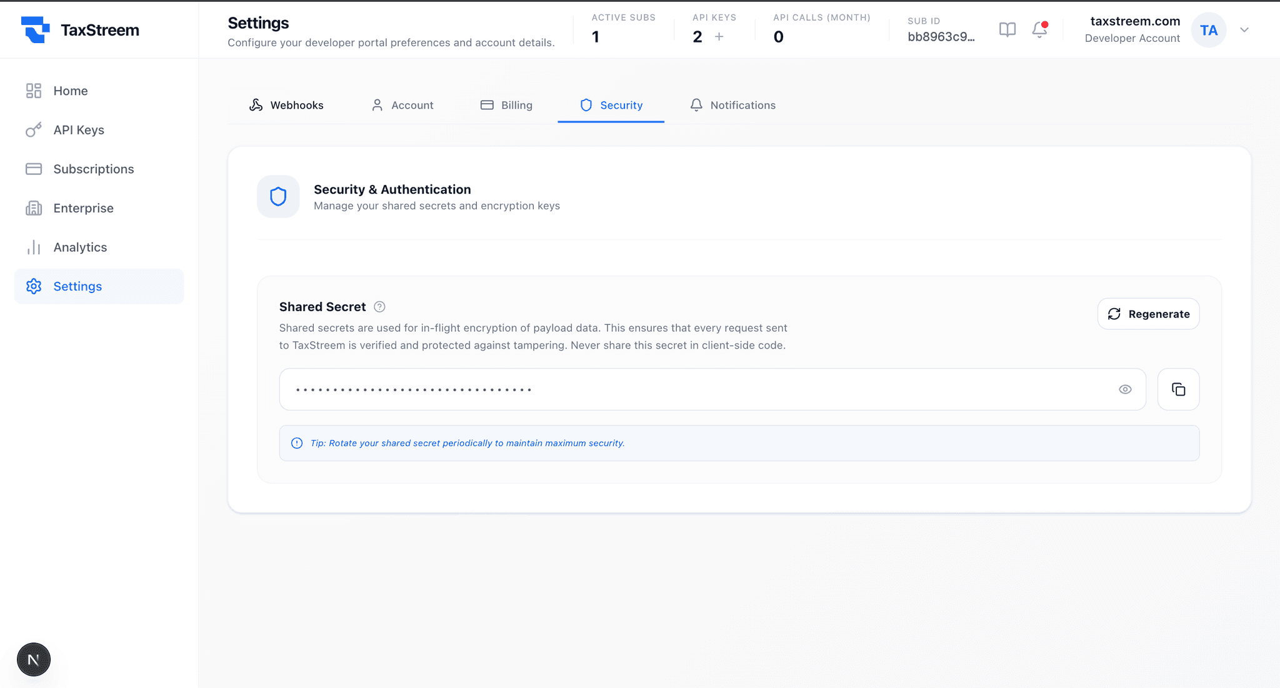Image resolution: width=1280 pixels, height=688 pixels.
Task: Click the taxstreem.com account name
Action: click(x=1135, y=21)
